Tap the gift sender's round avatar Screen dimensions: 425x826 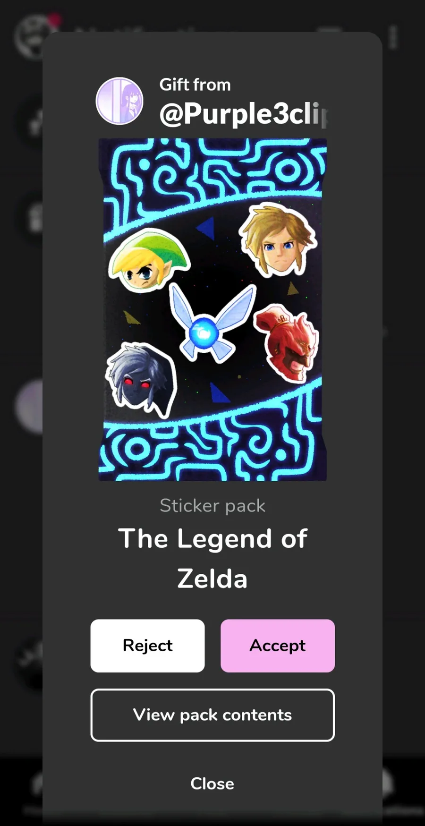[x=119, y=101]
